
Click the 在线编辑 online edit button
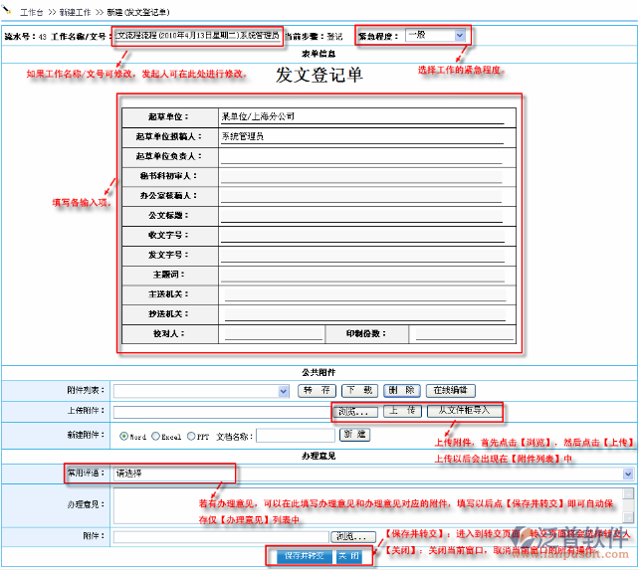450,390
